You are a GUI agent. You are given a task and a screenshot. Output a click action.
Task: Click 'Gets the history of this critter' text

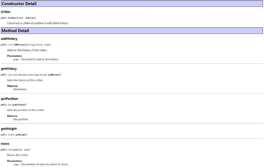[25, 80]
